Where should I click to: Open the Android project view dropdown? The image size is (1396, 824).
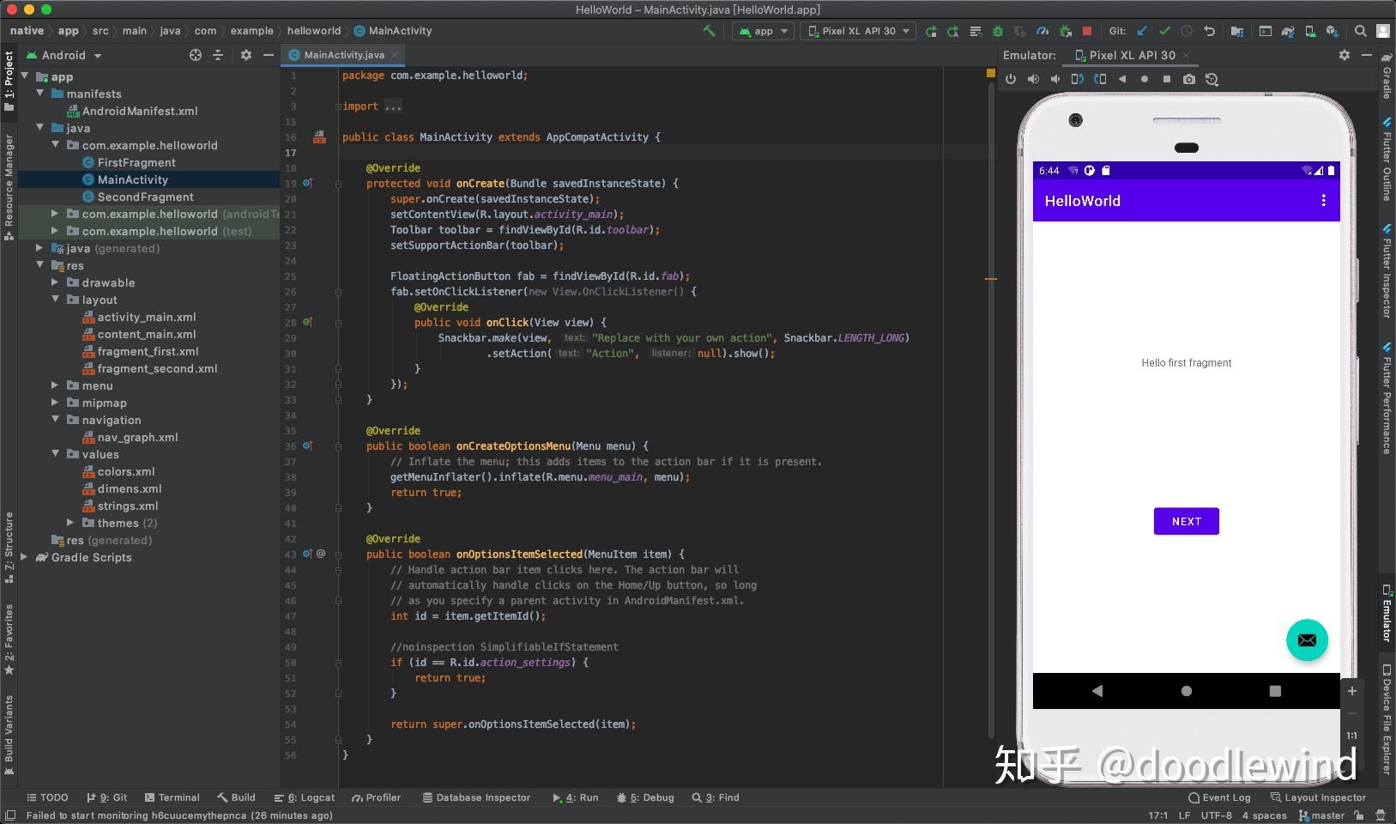65,55
